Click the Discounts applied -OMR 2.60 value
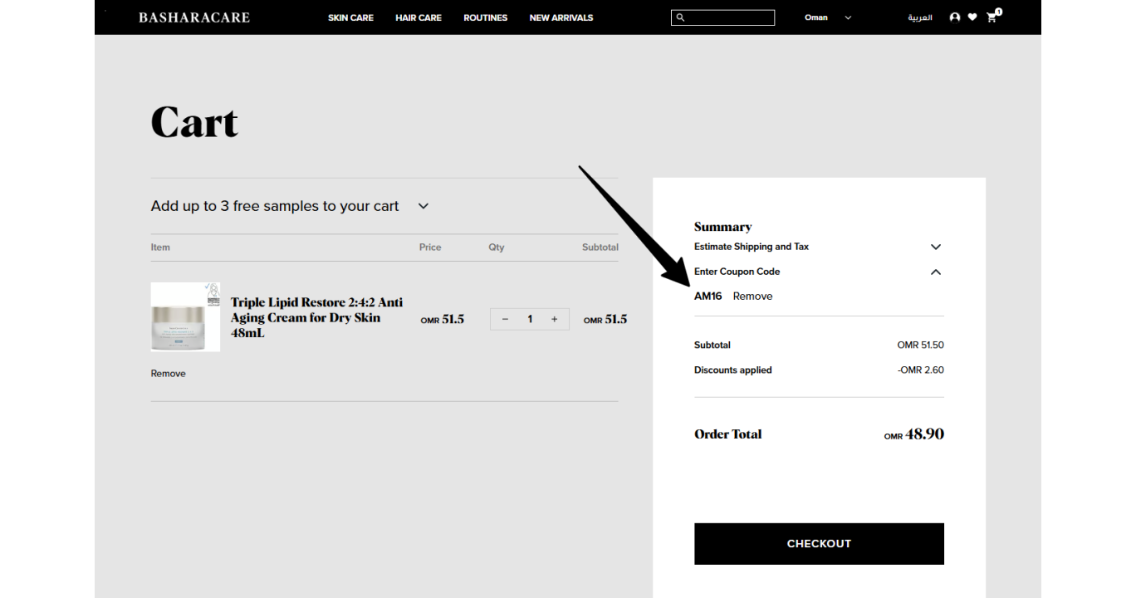 921,370
